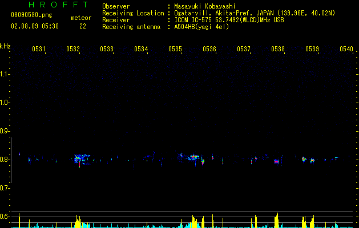Click the A504HB(yagi 4el) antenna value
This screenshot has width=359, height=228.
(201, 27)
